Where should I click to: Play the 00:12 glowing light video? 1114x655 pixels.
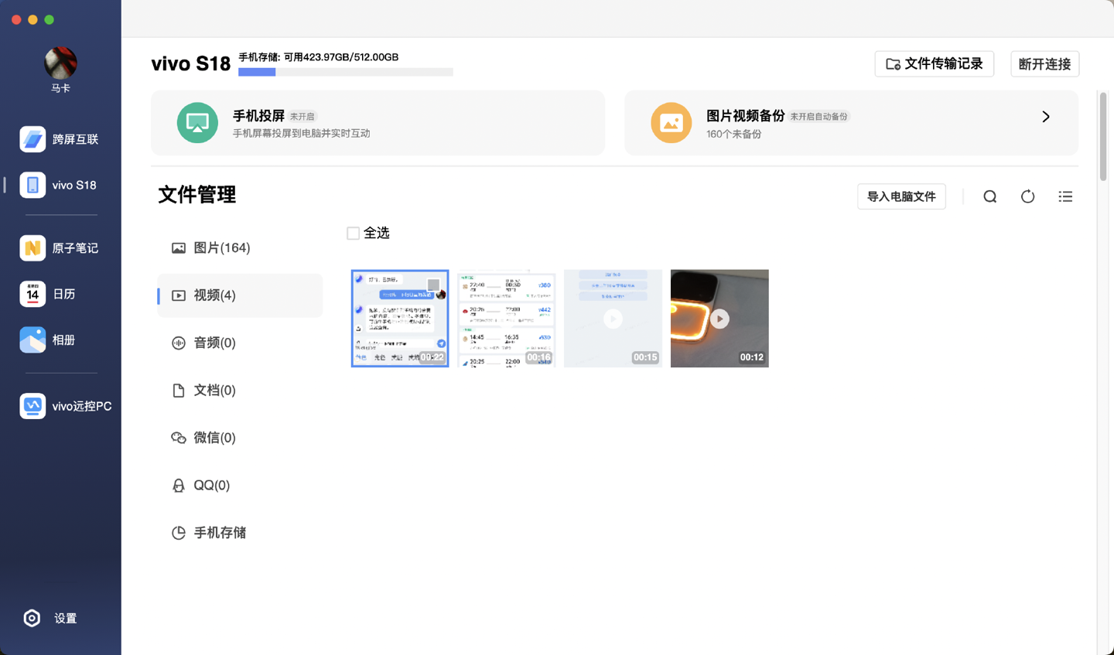point(719,319)
